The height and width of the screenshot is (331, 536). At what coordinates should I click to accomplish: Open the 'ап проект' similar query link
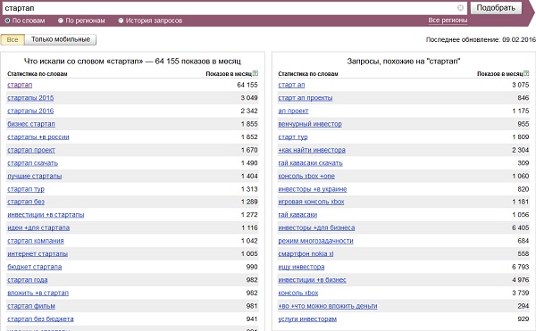pos(293,111)
